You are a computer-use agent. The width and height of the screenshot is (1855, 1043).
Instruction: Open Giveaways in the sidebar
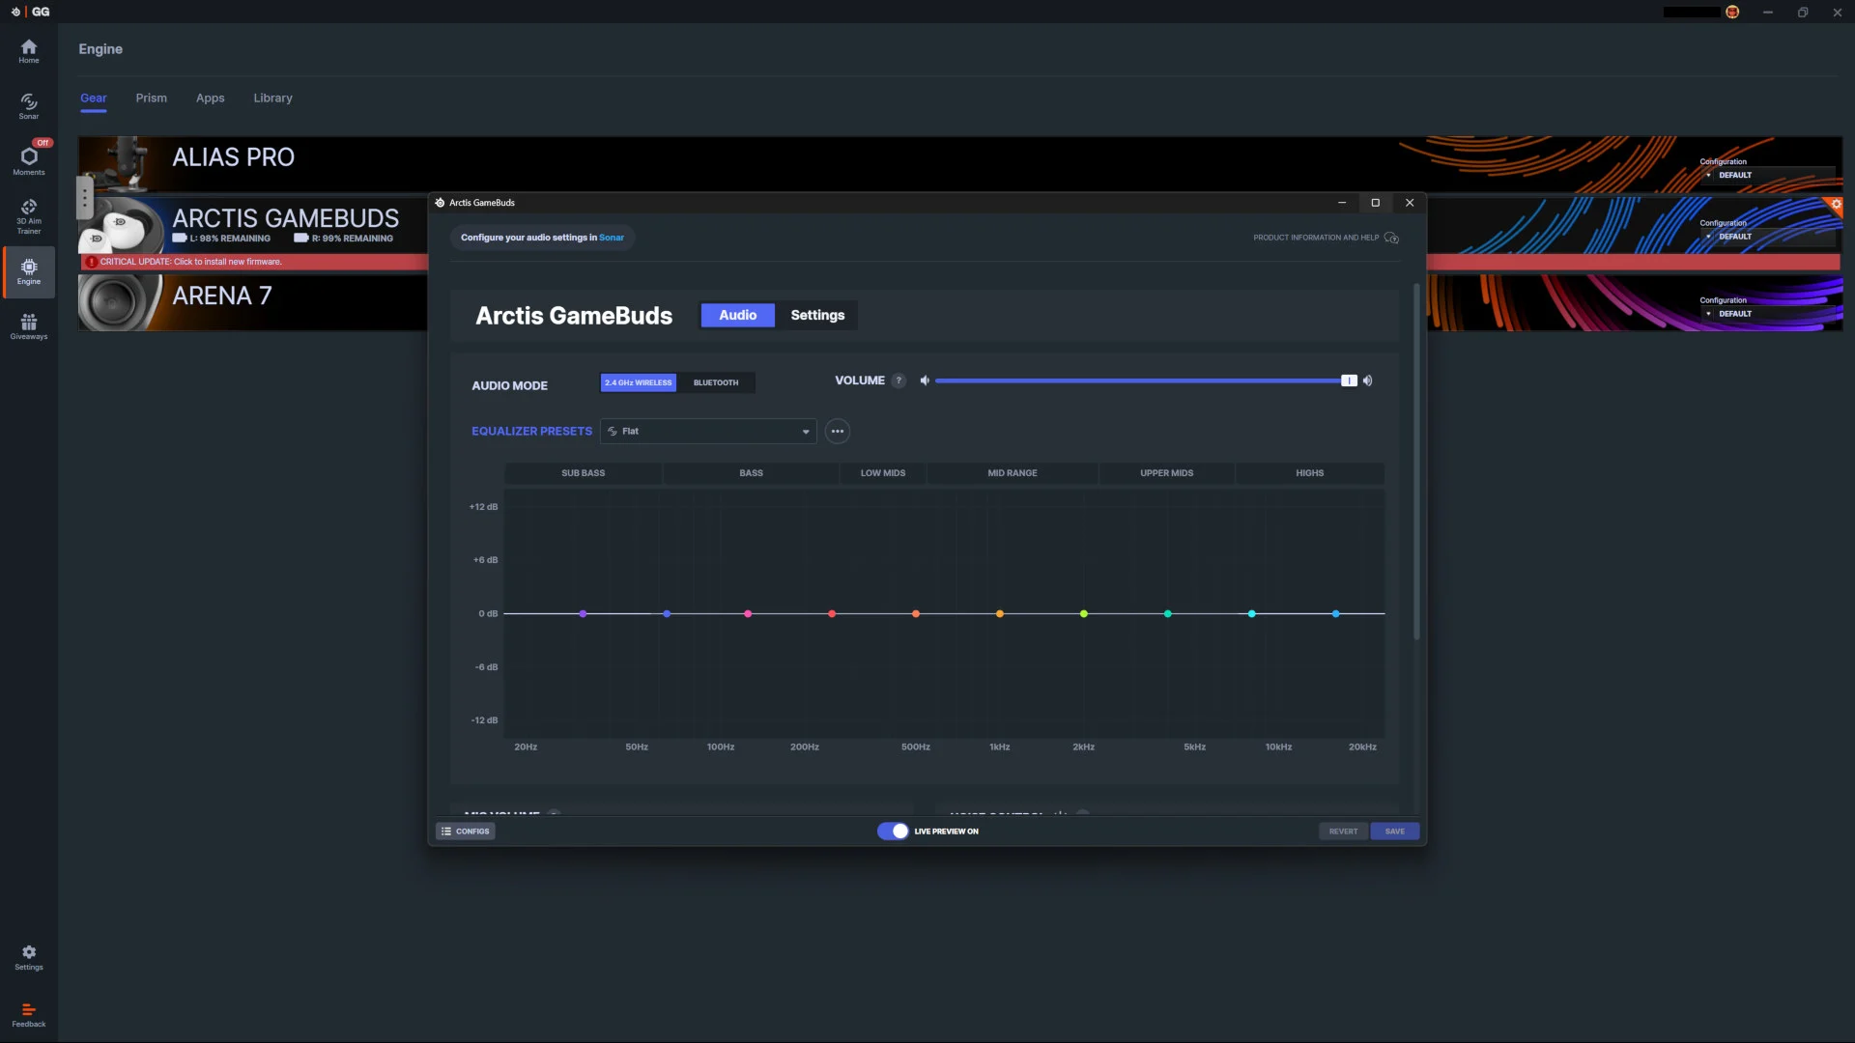coord(29,326)
